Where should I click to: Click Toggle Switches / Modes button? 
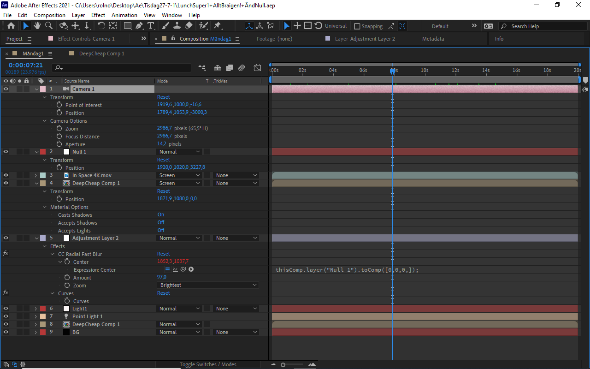point(208,364)
